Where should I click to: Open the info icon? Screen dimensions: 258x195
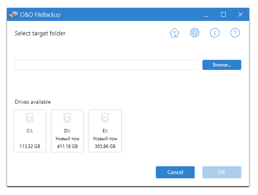coord(215,33)
